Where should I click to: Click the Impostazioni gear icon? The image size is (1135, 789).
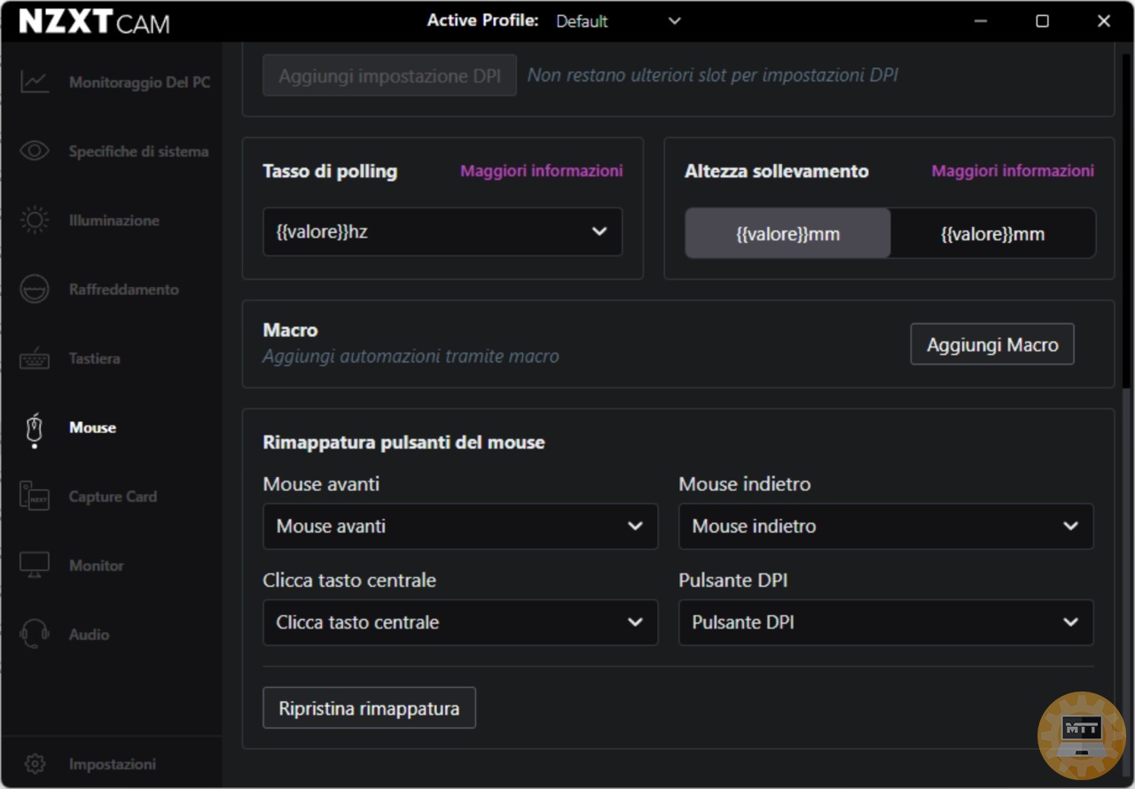(35, 764)
